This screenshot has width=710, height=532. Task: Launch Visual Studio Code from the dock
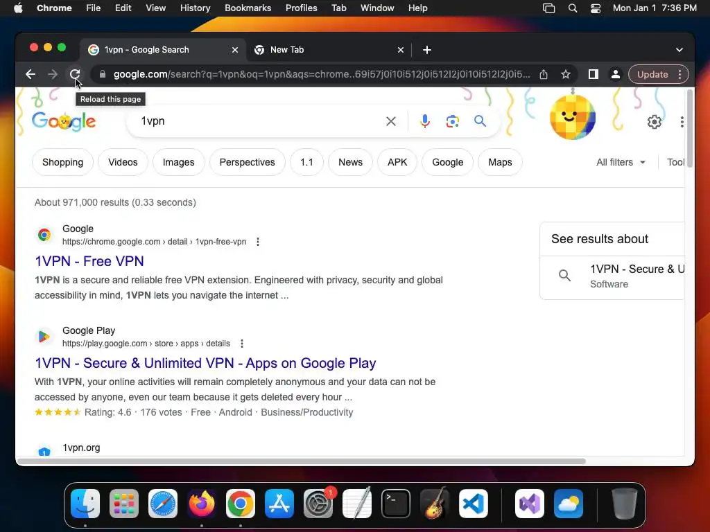[x=473, y=504]
